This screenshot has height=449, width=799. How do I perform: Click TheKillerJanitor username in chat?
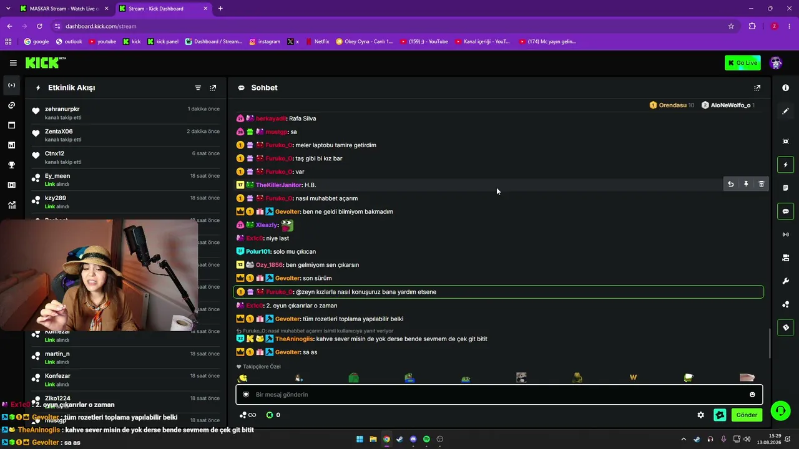coord(278,185)
